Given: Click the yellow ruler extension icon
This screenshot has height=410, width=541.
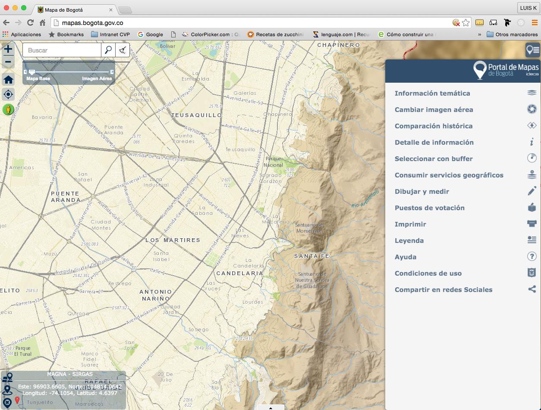Looking at the screenshot, I should pos(479,22).
